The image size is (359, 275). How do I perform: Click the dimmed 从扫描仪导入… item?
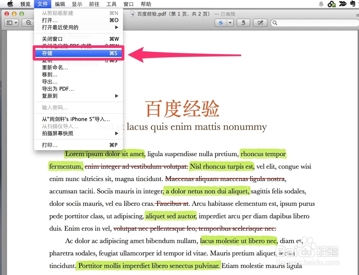click(x=79, y=126)
